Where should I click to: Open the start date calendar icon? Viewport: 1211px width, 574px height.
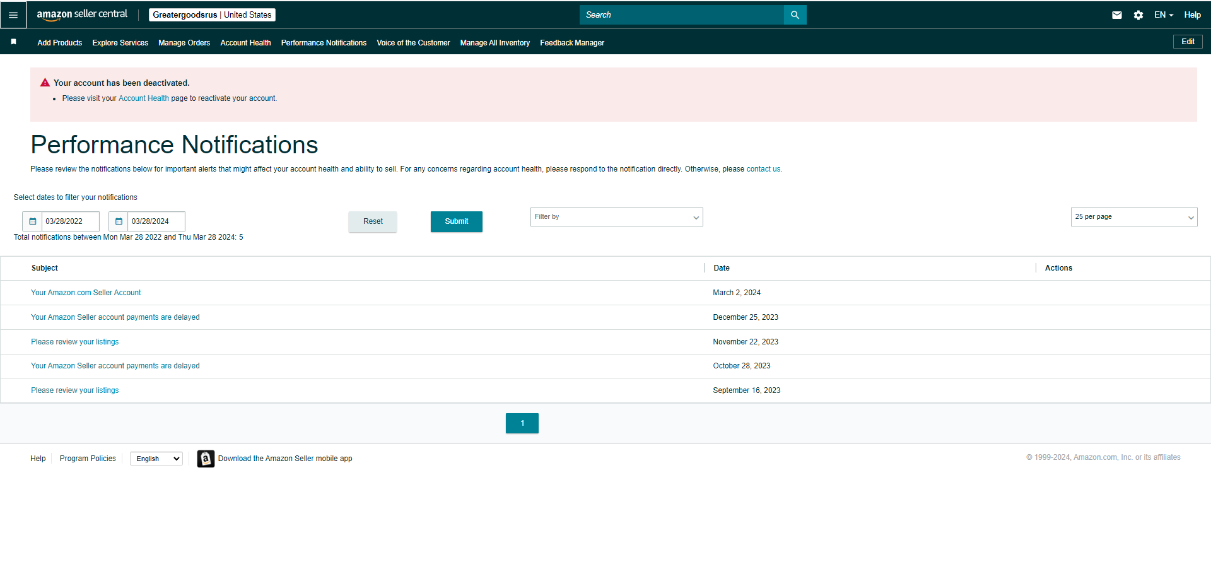click(33, 221)
